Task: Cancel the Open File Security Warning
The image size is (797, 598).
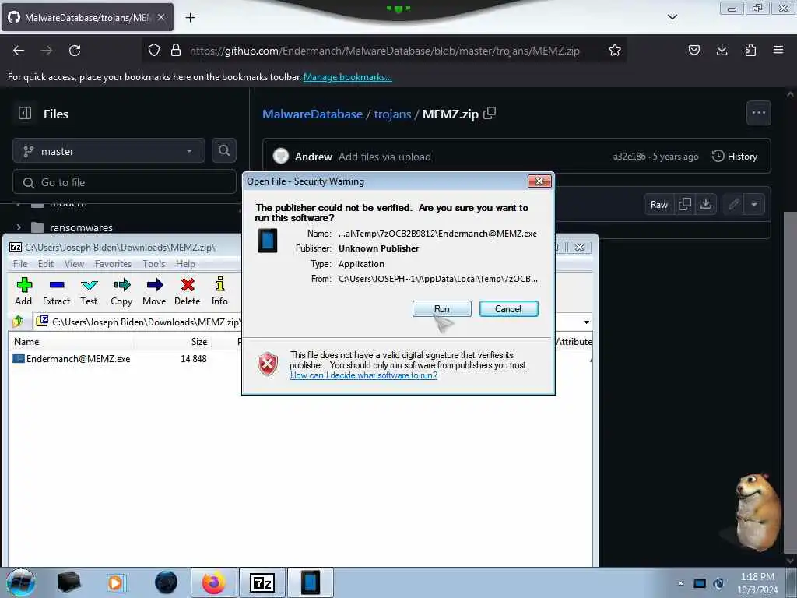Action: [508, 308]
